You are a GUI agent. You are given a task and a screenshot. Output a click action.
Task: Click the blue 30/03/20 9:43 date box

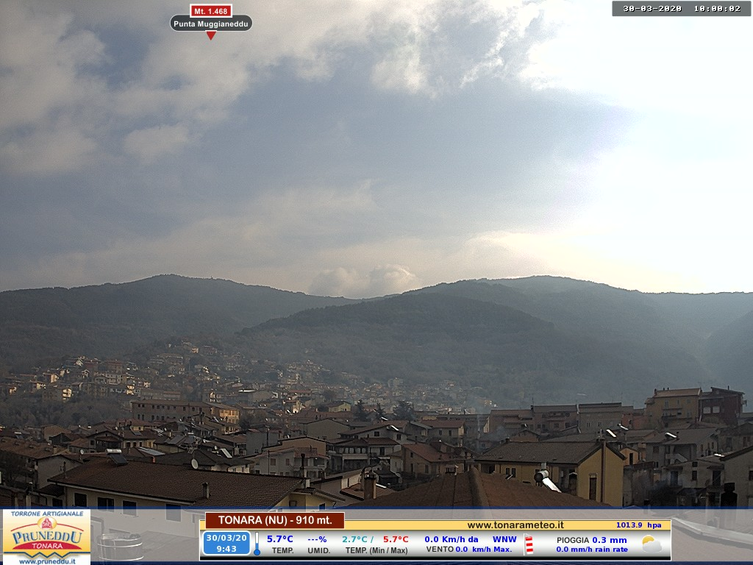pyautogui.click(x=226, y=544)
